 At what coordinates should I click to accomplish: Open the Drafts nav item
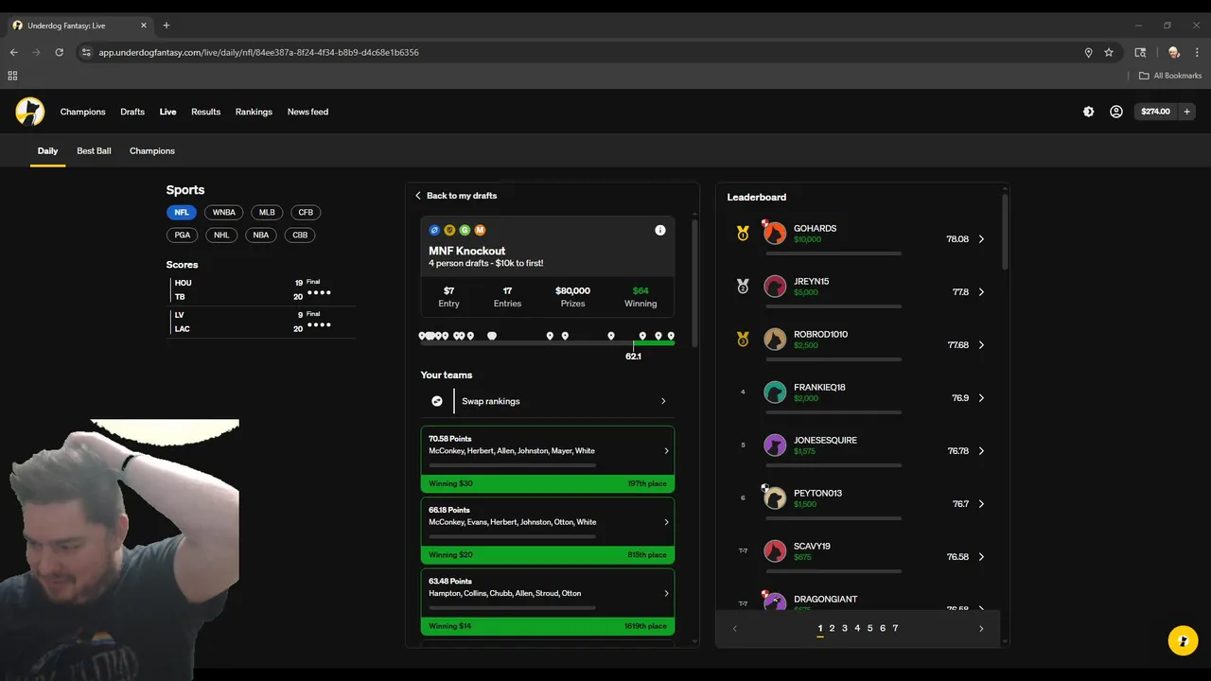(x=132, y=112)
